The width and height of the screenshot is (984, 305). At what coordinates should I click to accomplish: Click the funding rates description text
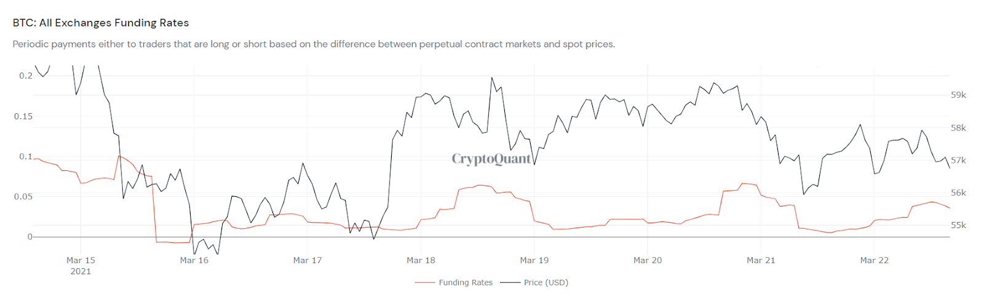314,44
